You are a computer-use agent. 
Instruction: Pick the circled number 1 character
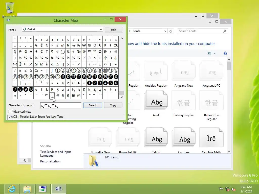tap(57, 70)
